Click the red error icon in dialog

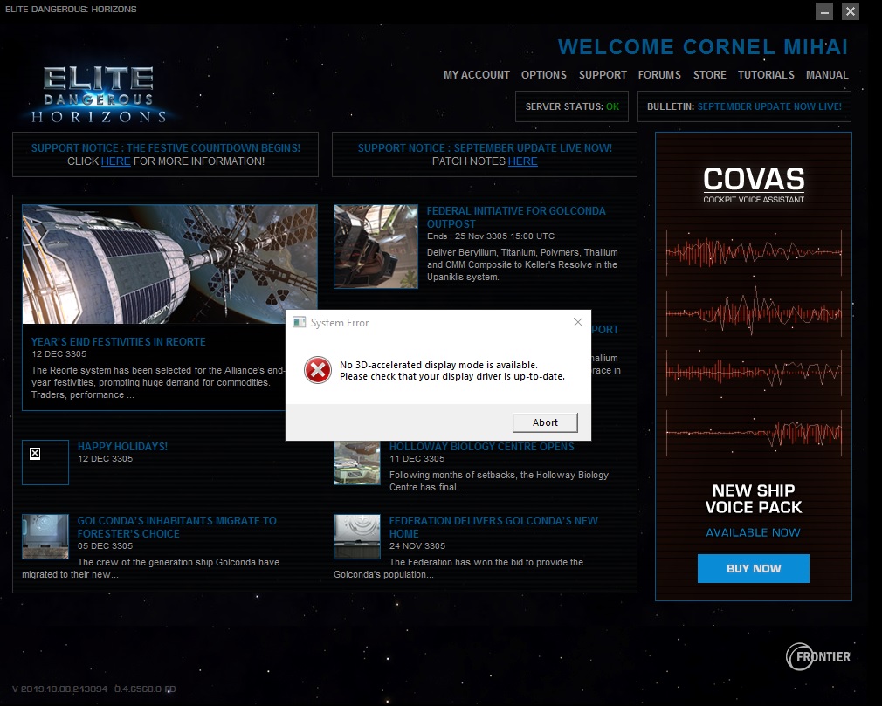[x=318, y=370]
